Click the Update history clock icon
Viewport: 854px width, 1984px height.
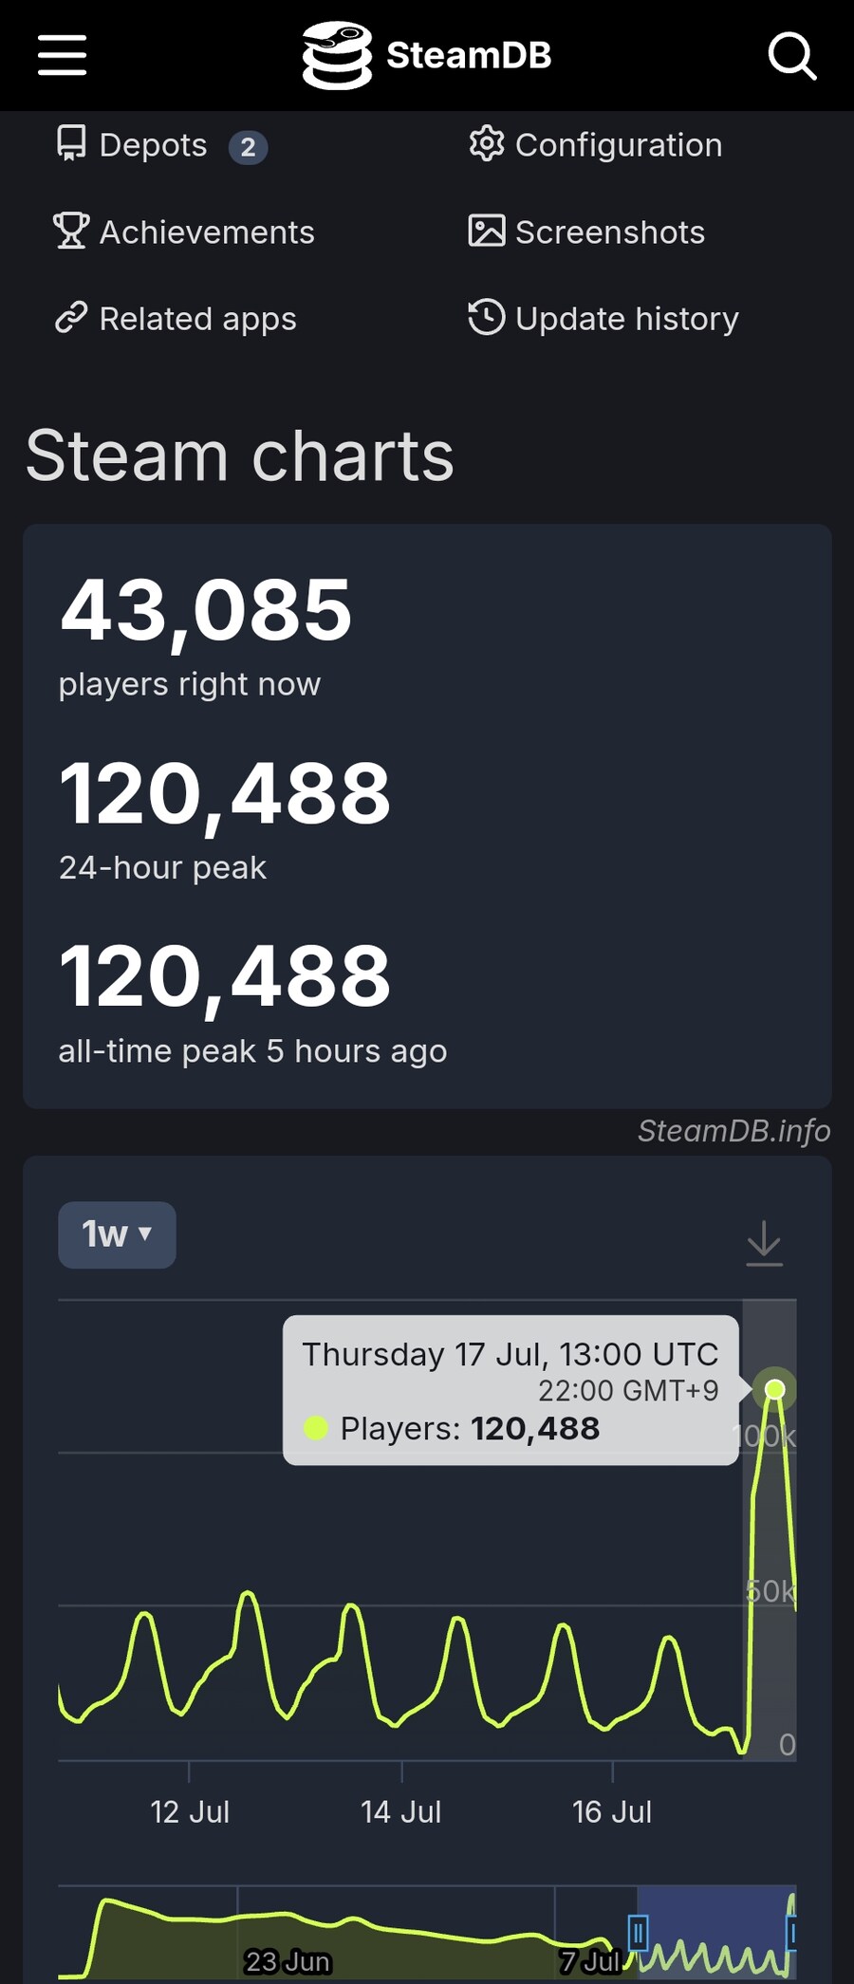(487, 317)
